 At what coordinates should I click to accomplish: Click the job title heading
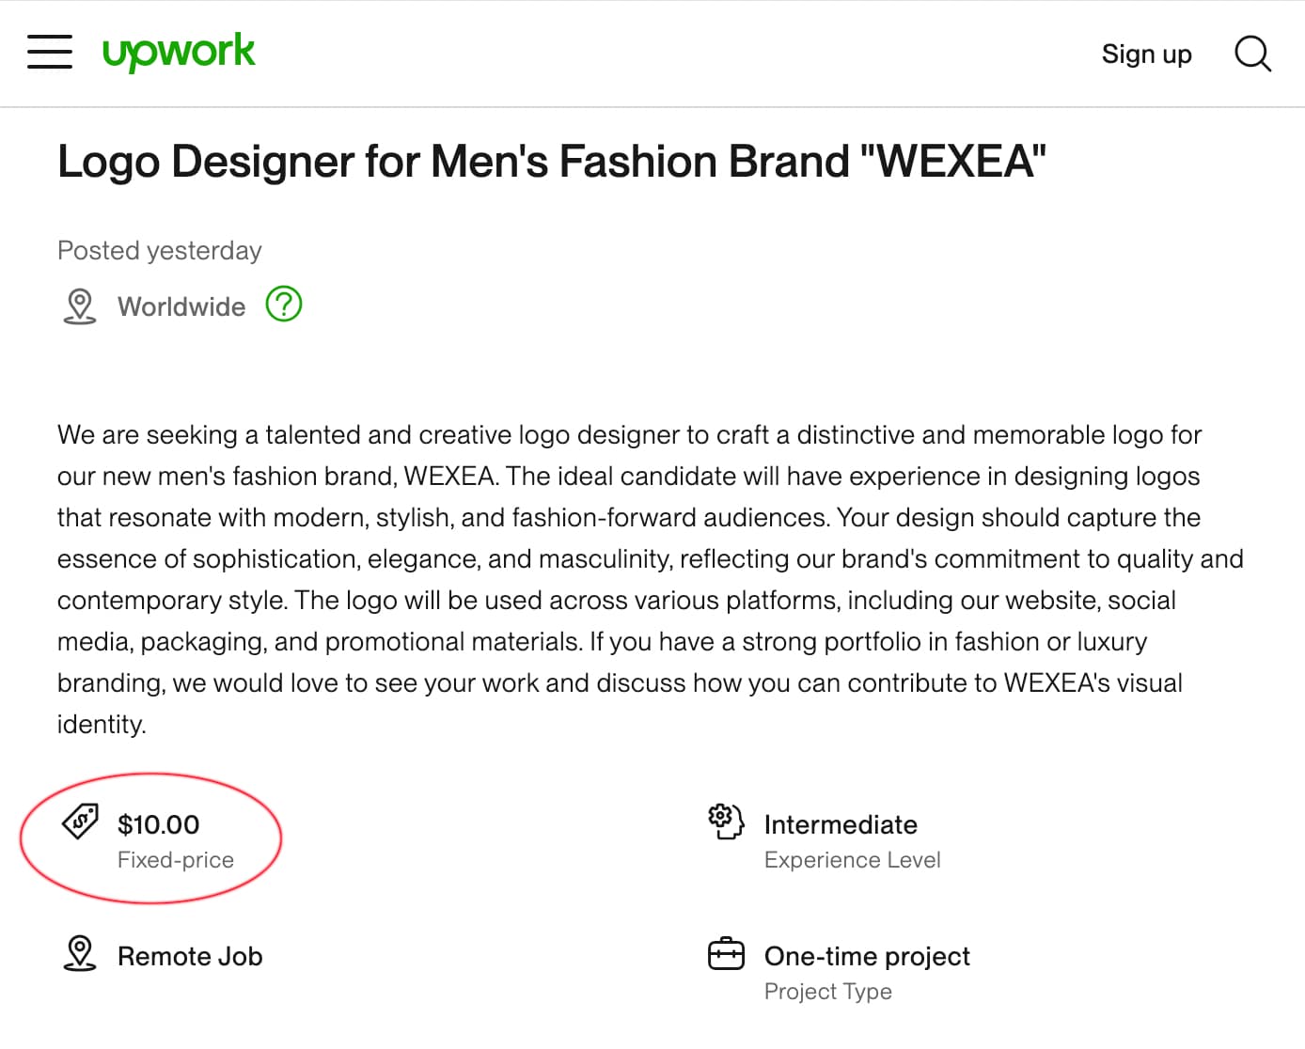pos(552,162)
